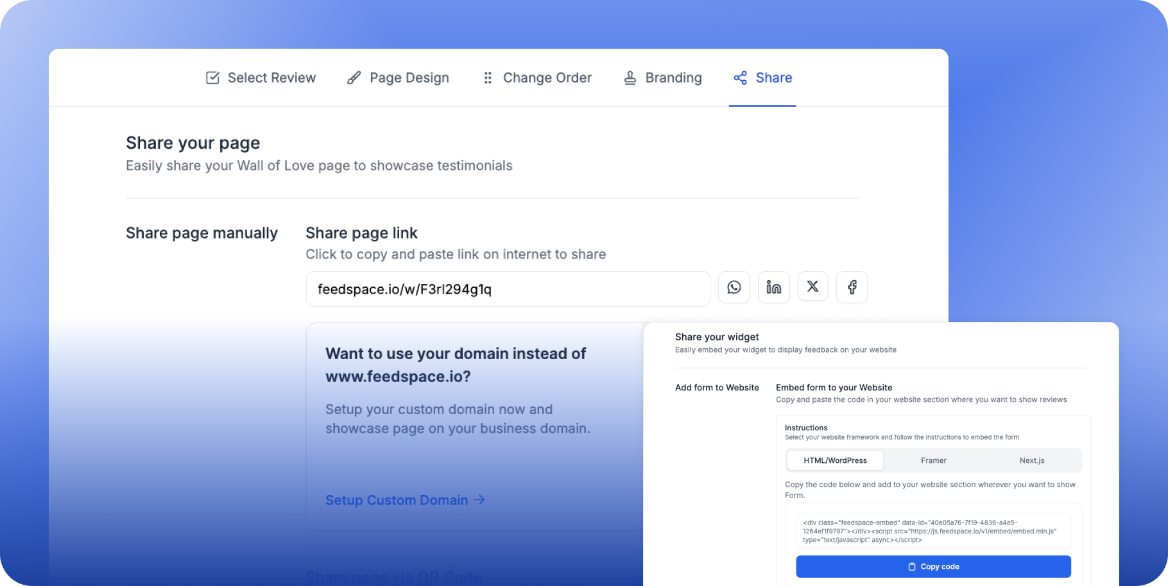The height and width of the screenshot is (586, 1168).
Task: Select the Share tab
Action: click(762, 78)
